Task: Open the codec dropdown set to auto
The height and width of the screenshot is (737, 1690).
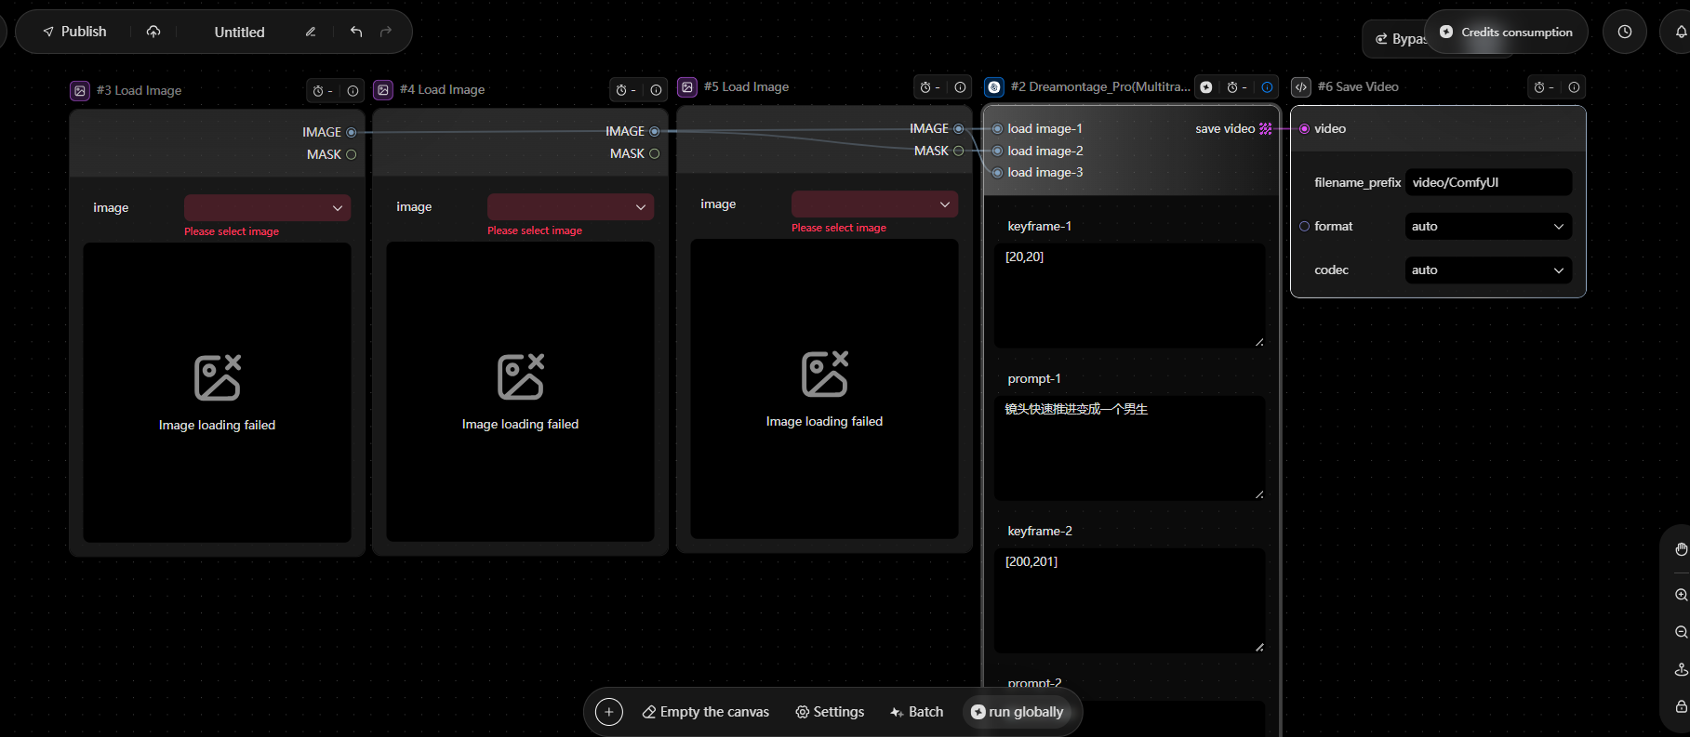Action: [x=1489, y=270]
